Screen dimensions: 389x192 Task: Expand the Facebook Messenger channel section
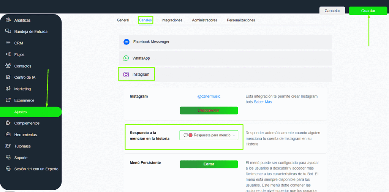coord(225,42)
